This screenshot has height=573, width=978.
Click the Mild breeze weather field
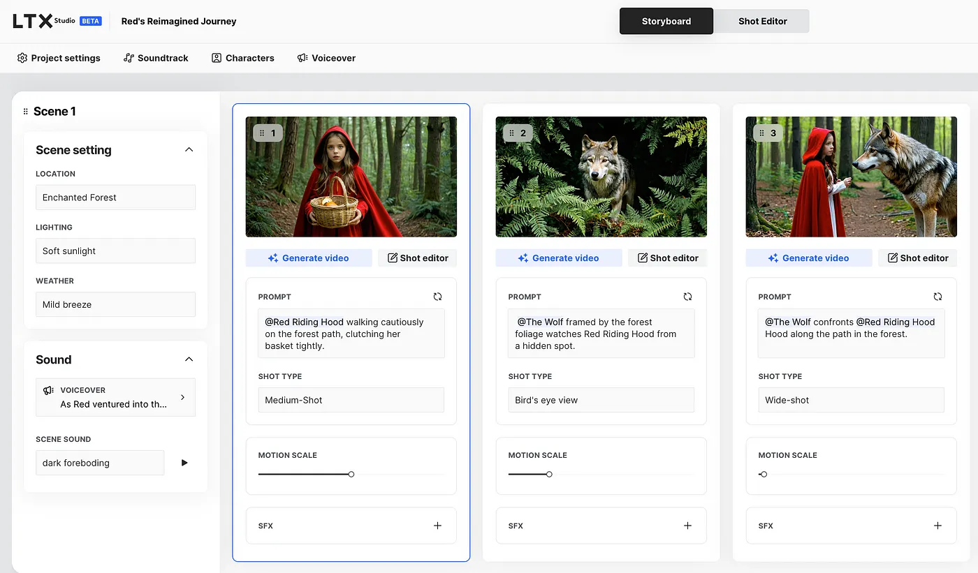click(115, 304)
